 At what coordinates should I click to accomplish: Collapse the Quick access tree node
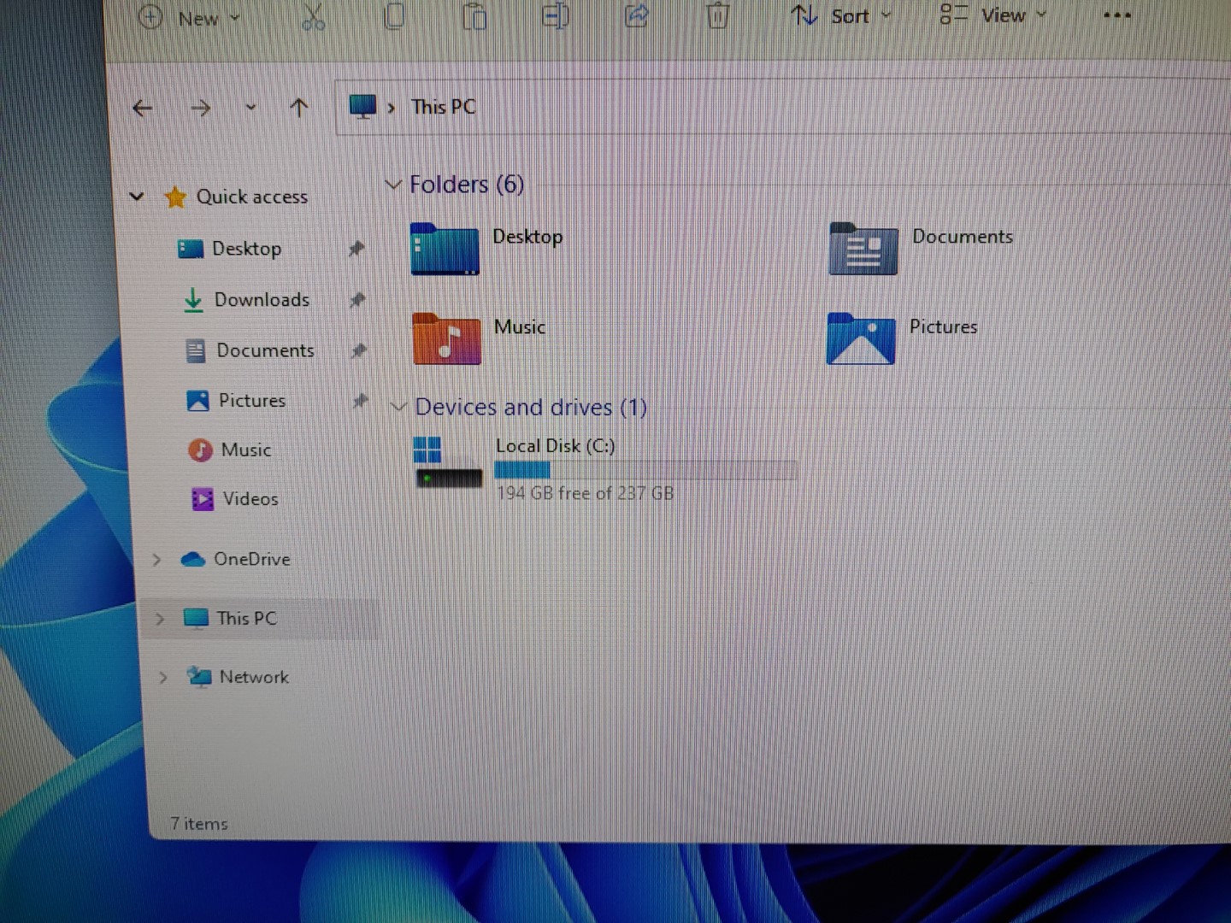[x=137, y=197]
